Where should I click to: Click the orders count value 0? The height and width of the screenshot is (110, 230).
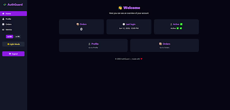[81, 29]
